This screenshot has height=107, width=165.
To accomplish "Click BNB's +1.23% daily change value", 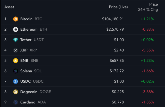I will pyautogui.click(x=147, y=61).
